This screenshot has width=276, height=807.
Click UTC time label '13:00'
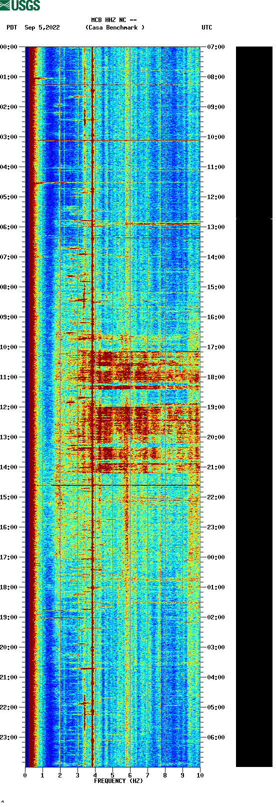click(216, 227)
